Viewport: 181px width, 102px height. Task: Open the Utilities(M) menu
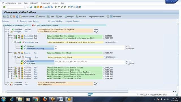coord(34,3)
